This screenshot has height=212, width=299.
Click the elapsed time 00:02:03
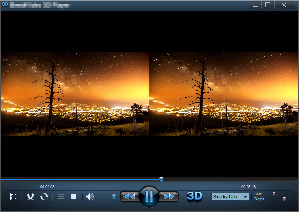(47, 187)
